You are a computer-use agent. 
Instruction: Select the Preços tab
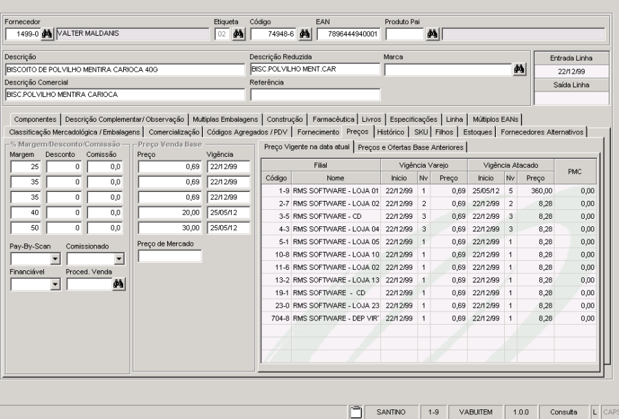[357, 131]
